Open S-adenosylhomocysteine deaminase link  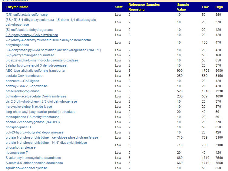pyautogui.click(x=33, y=158)
